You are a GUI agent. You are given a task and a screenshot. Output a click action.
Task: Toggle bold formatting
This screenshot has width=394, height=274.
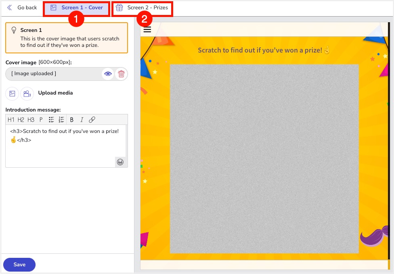[x=71, y=120]
